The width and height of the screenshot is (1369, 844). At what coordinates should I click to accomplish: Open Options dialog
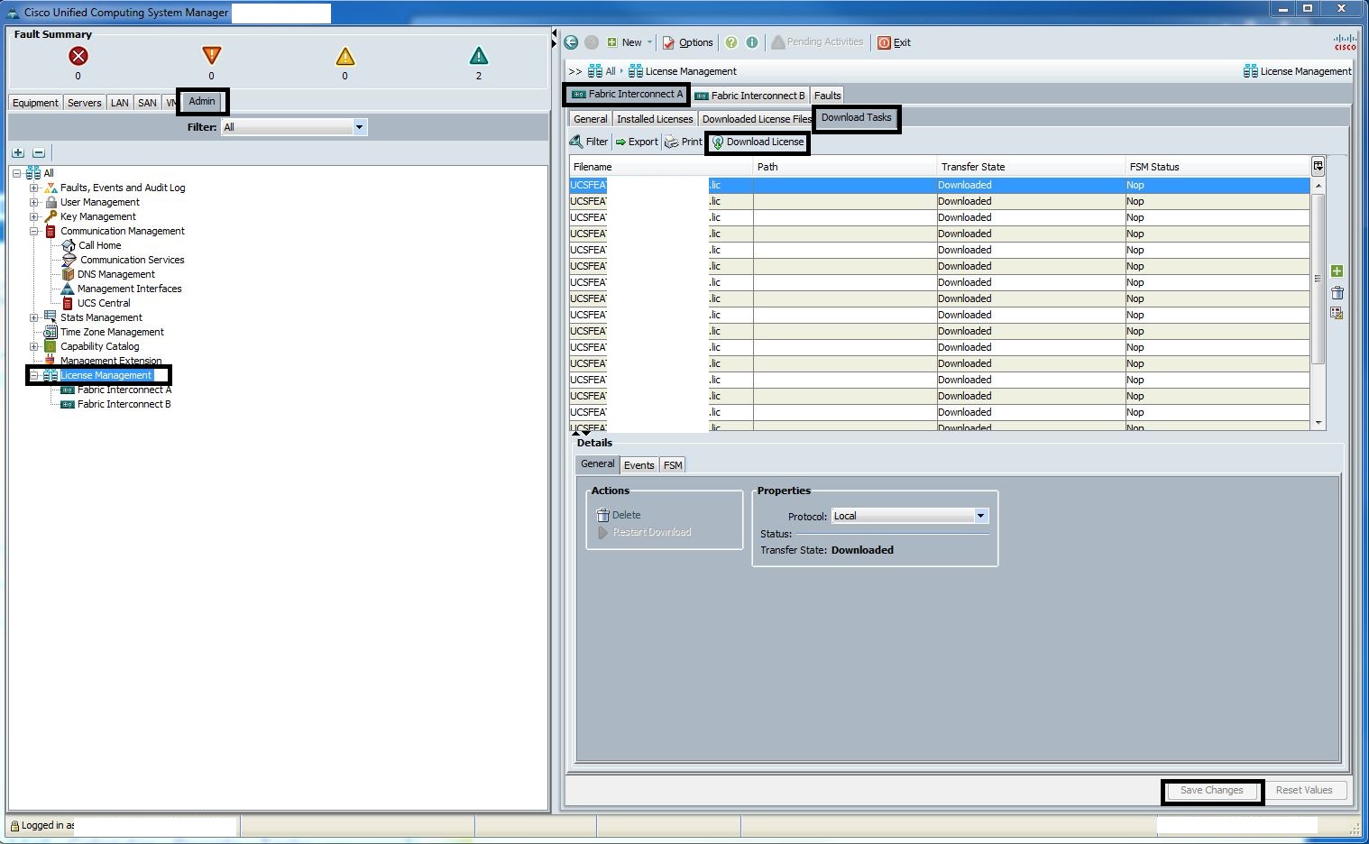coord(688,42)
